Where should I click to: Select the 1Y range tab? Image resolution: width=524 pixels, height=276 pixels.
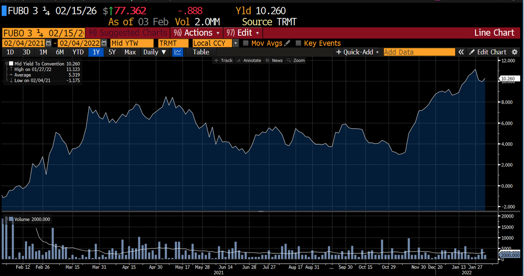pos(96,52)
